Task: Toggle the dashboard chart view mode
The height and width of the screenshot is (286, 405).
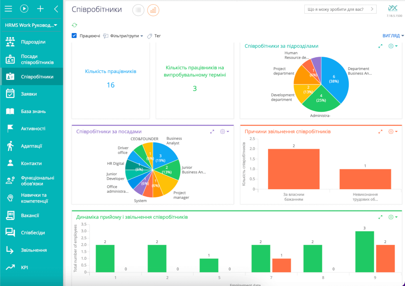Action: (x=153, y=10)
